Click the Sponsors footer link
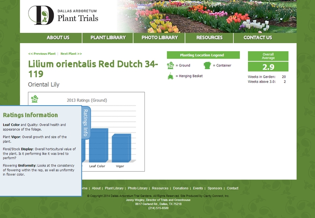Screen dimensions: 315x218 (x=215, y=188)
